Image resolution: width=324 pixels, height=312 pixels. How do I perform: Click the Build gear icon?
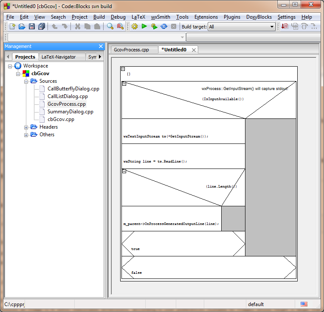[135, 26]
